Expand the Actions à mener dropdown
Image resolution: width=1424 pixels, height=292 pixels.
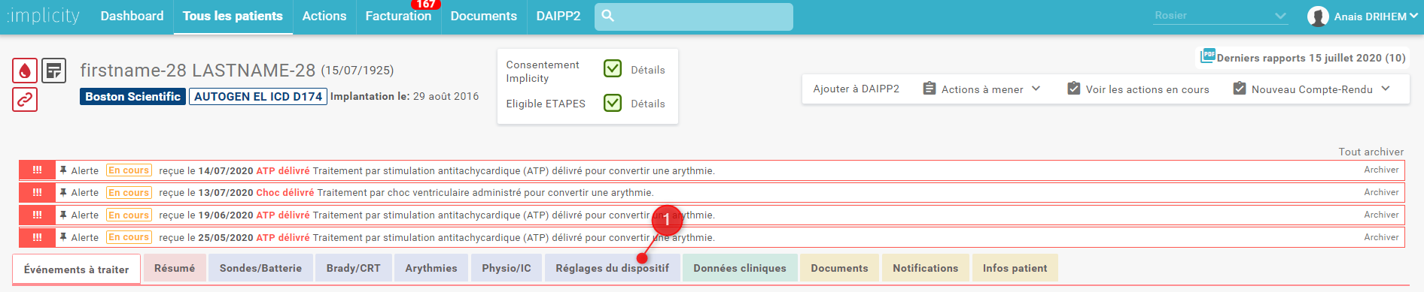tap(981, 89)
